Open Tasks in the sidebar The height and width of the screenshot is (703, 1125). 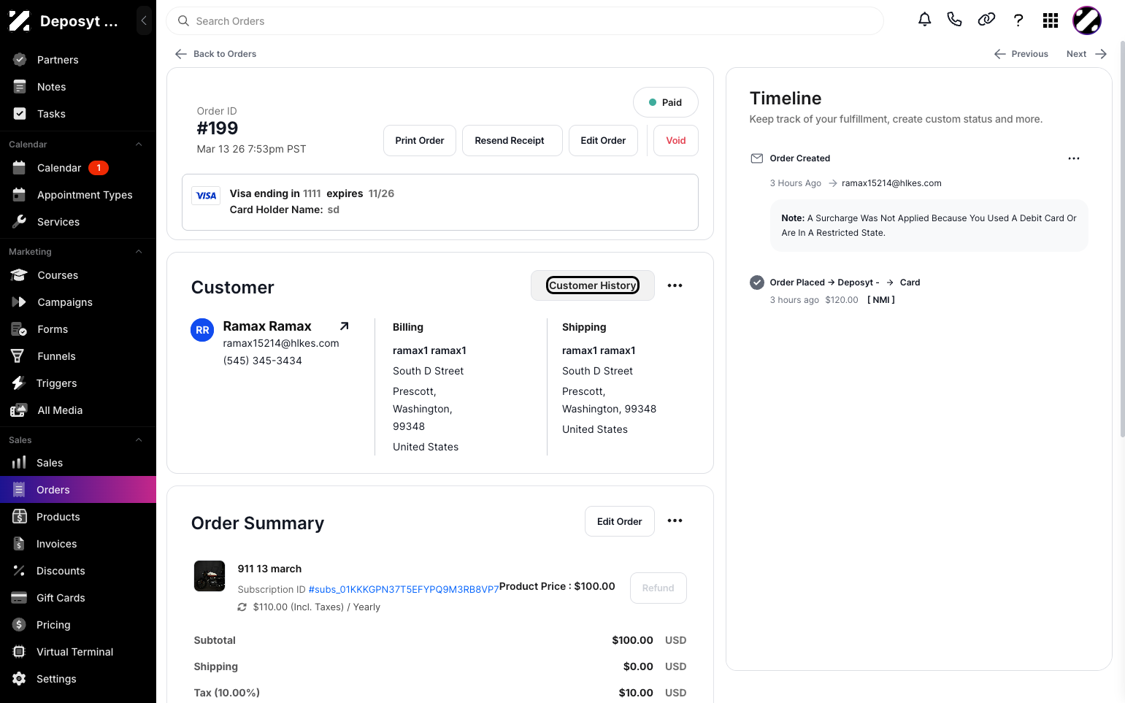[78, 114]
